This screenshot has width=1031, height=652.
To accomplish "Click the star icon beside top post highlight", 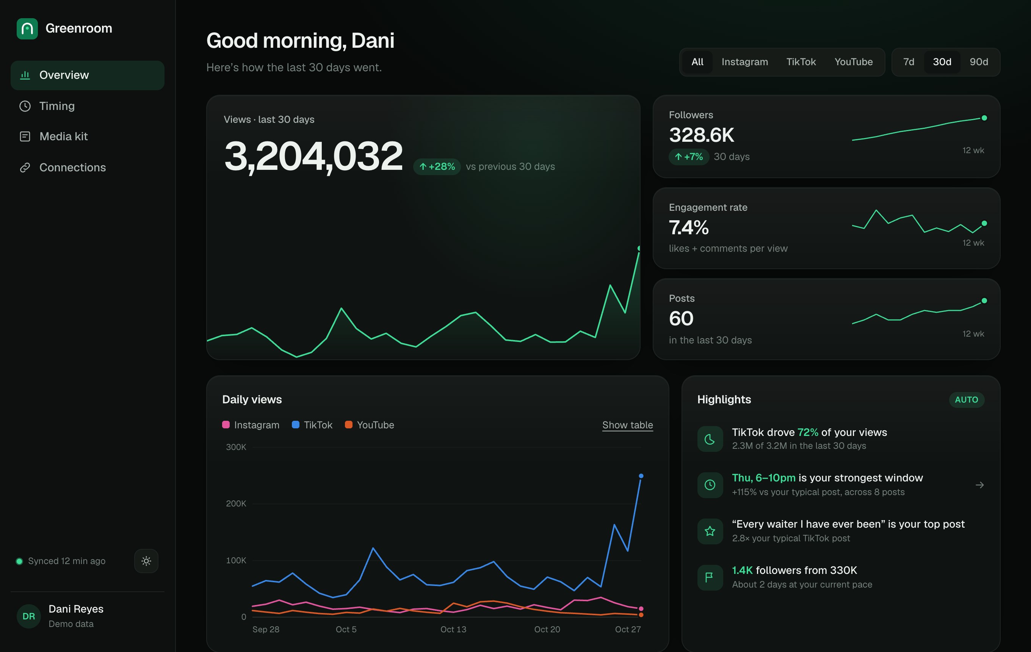I will (x=710, y=531).
